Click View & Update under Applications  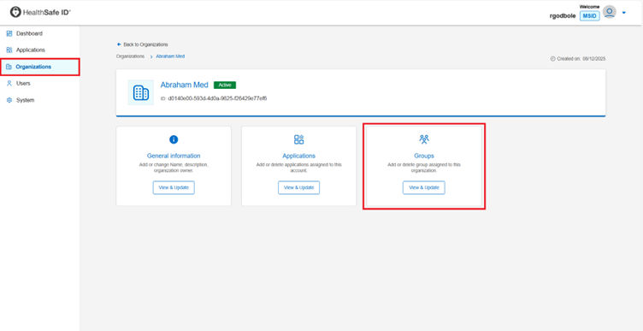(299, 187)
